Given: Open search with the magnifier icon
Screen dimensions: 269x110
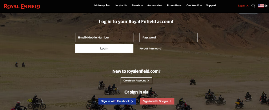Looking at the screenshot, I should (253, 6).
